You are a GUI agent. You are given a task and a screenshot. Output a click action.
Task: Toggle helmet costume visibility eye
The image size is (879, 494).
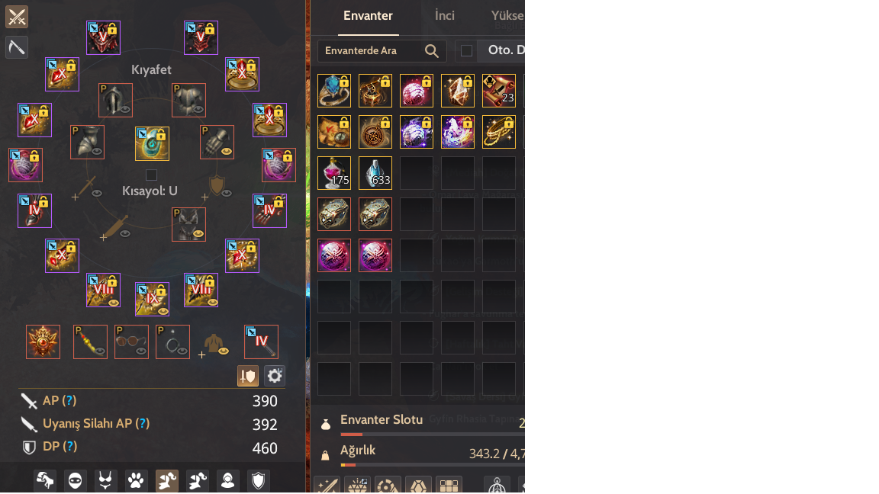click(x=126, y=109)
